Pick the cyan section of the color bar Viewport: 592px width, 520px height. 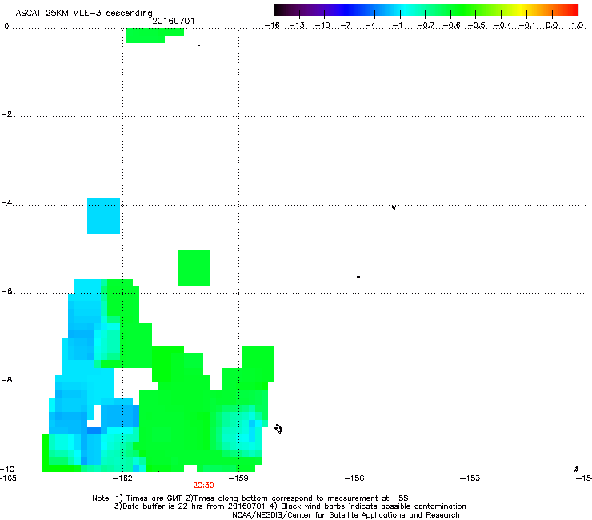tap(404, 10)
